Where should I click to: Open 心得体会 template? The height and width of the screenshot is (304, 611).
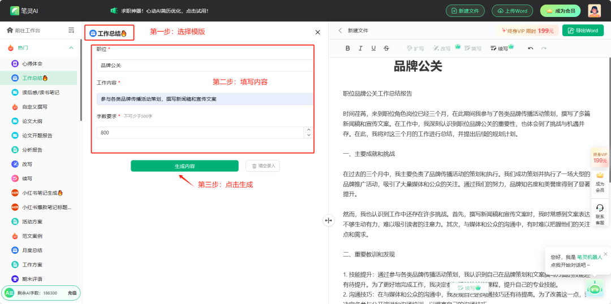[32, 63]
